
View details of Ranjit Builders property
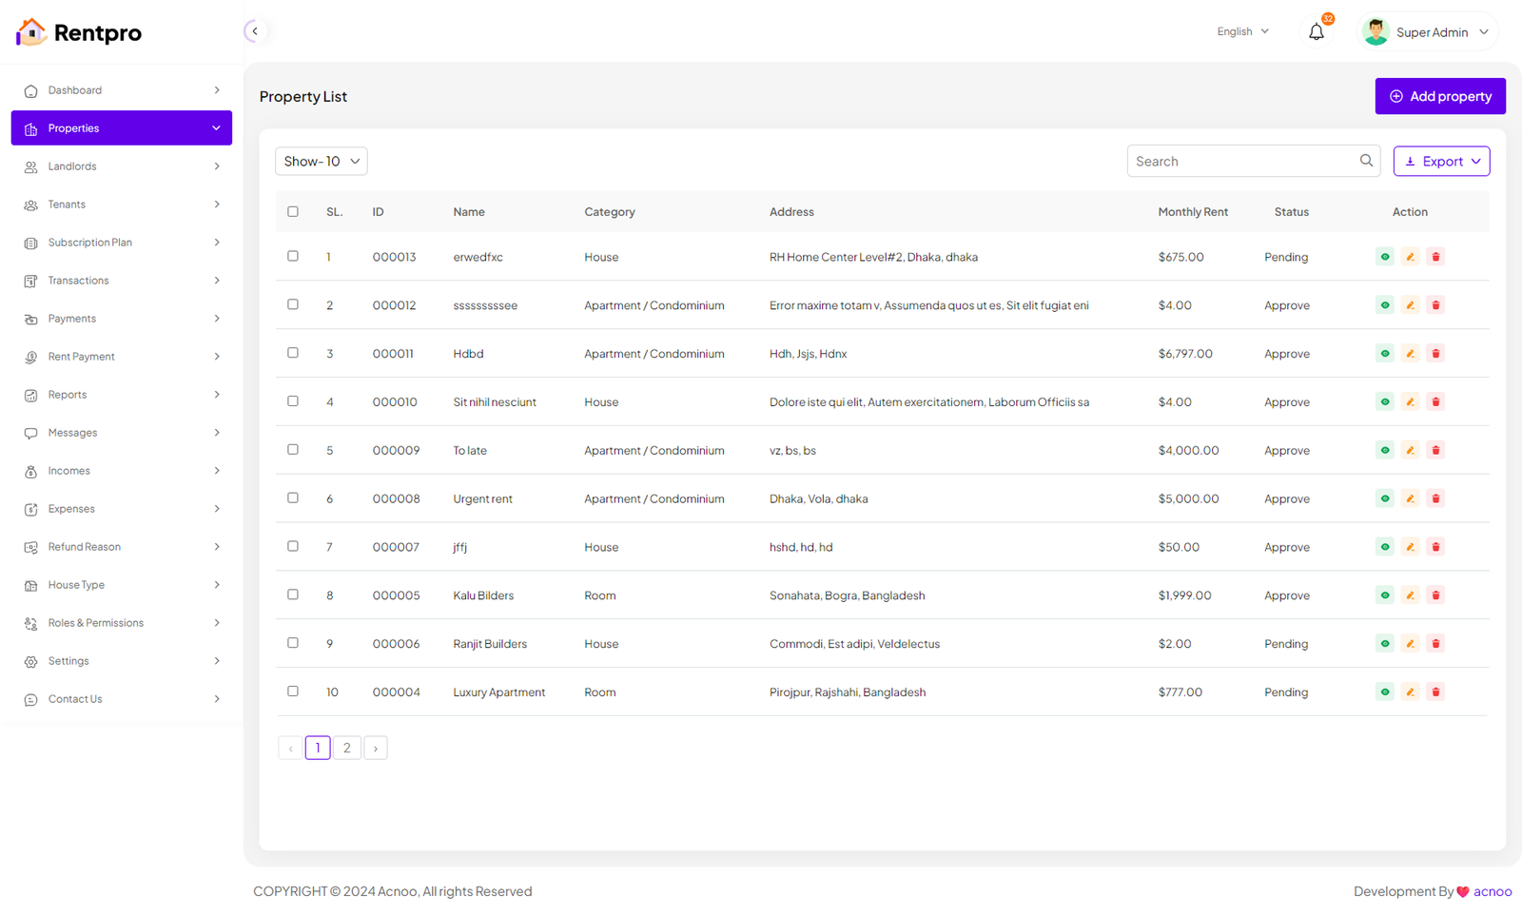pyautogui.click(x=1384, y=644)
